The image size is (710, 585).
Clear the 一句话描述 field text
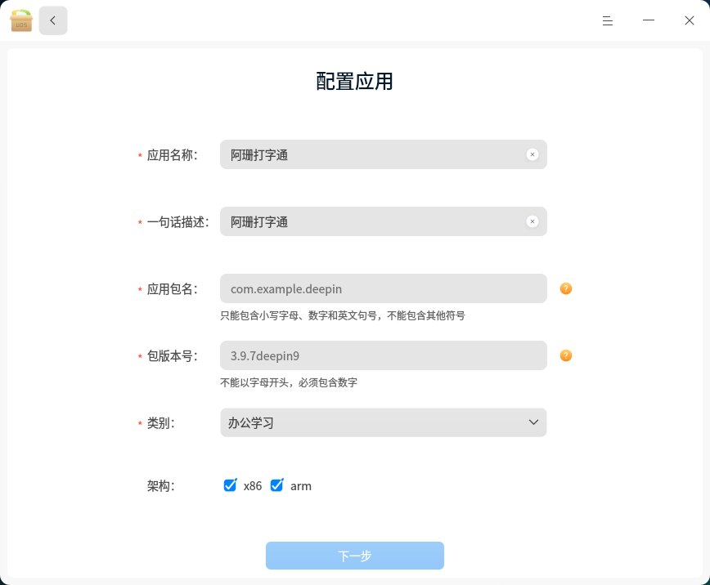click(532, 221)
